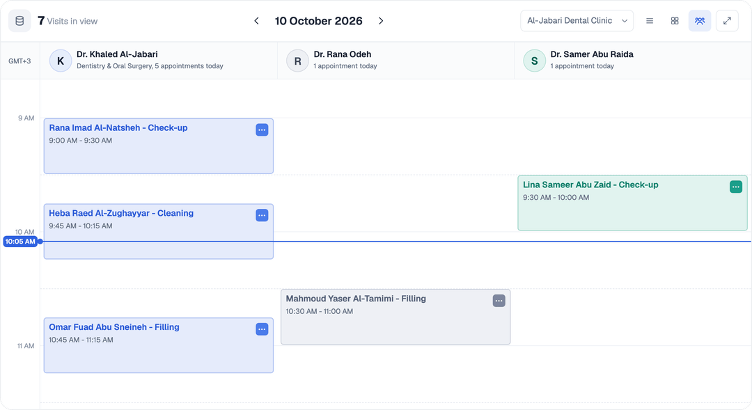Viewport: 752px width, 410px height.
Task: Click the 7 Visits in view counter
Action: click(x=68, y=21)
